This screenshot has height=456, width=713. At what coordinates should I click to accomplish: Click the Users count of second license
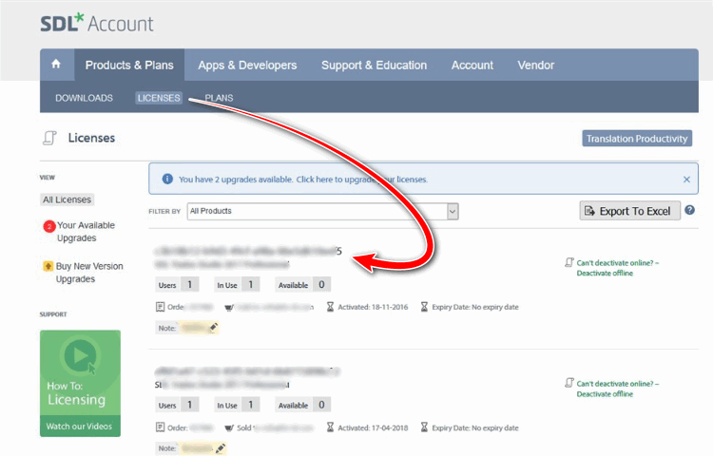click(x=189, y=404)
